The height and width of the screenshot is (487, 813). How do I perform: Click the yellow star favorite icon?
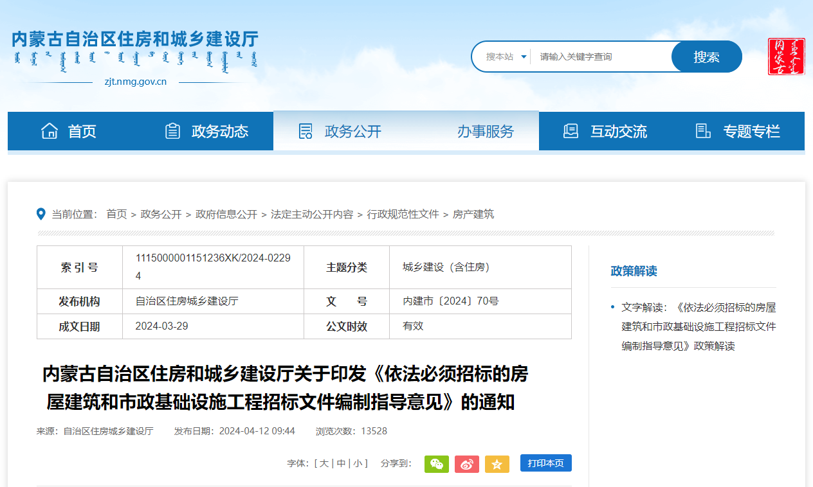497,464
